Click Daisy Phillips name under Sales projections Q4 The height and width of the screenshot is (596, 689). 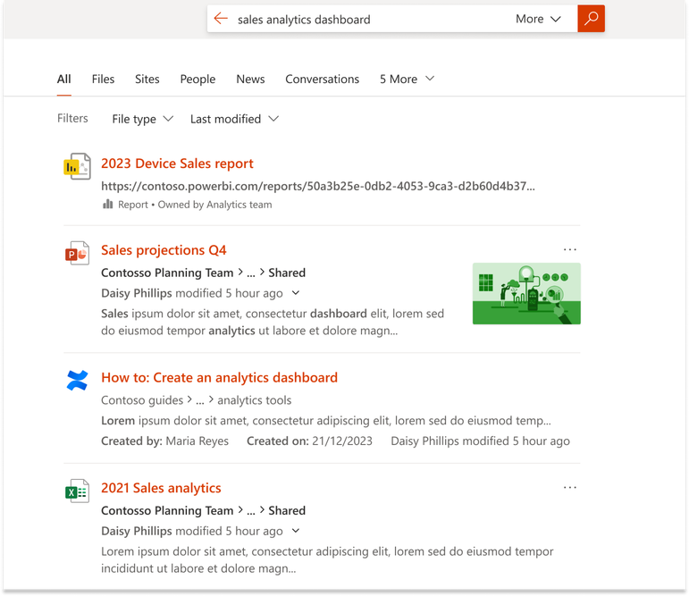coord(137,293)
